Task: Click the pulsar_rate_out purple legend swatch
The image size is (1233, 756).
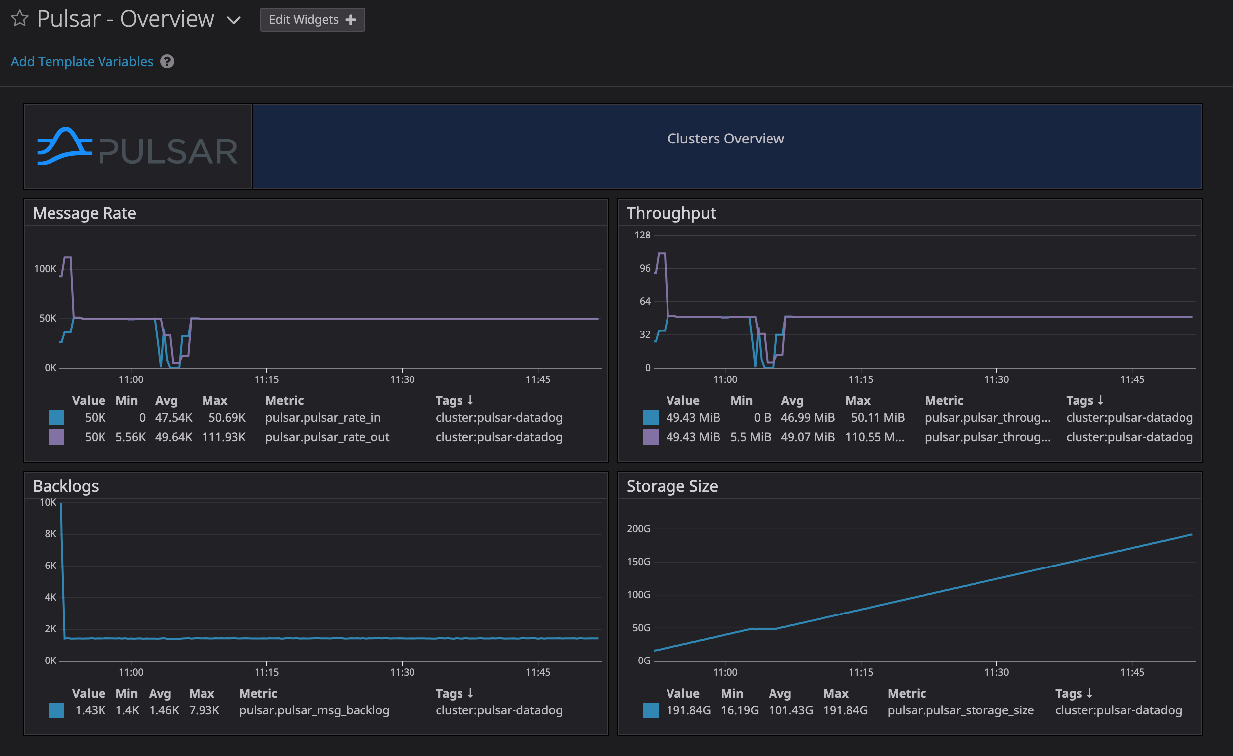Action: [x=56, y=437]
